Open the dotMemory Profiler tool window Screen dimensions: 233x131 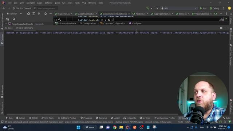click(165, 118)
